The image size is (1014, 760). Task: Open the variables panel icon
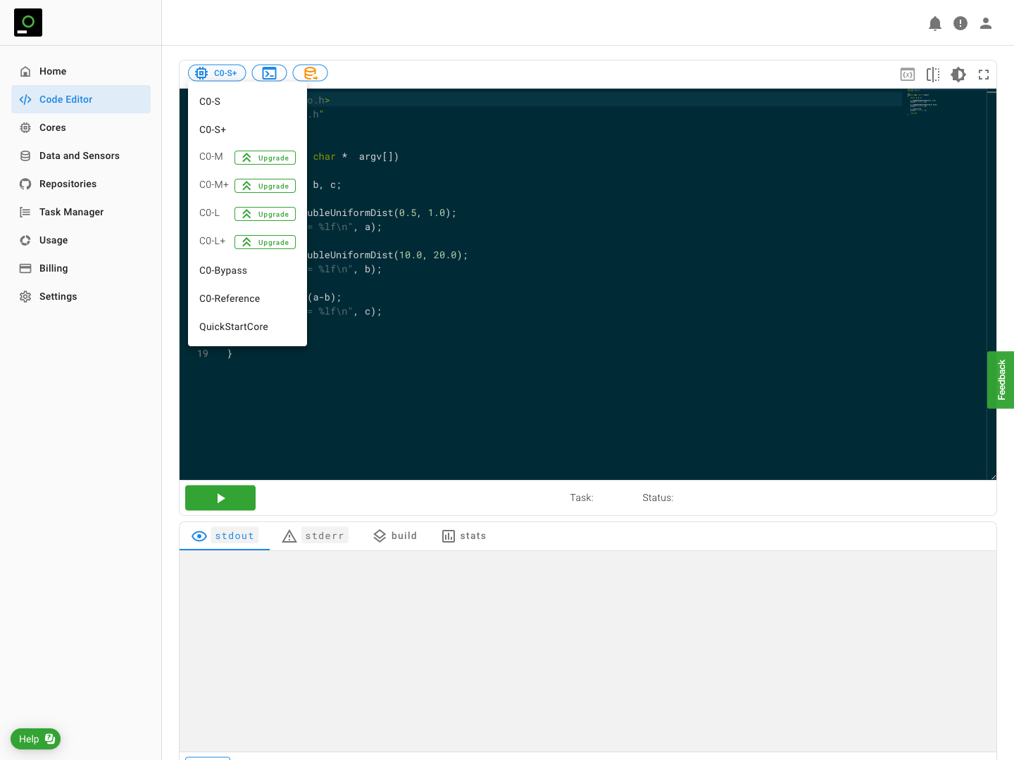907,75
